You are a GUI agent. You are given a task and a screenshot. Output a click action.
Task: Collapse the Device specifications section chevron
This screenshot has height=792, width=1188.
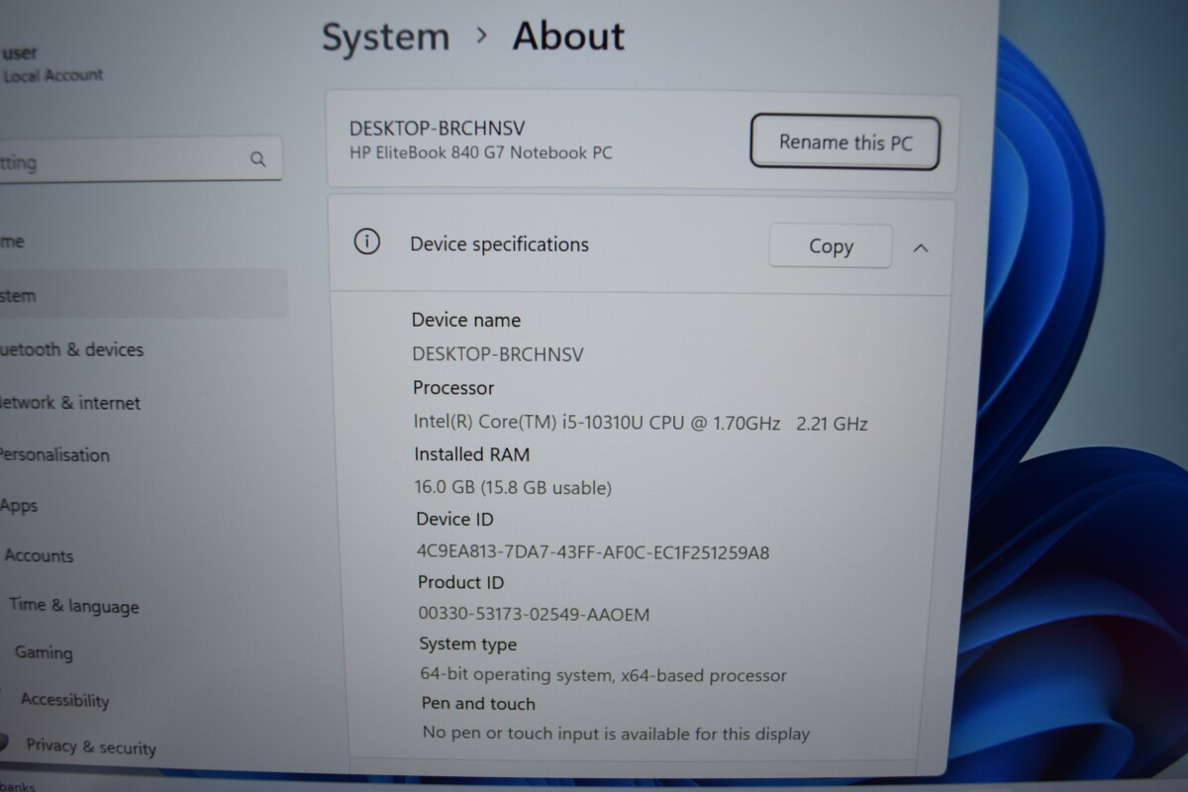pyautogui.click(x=920, y=248)
